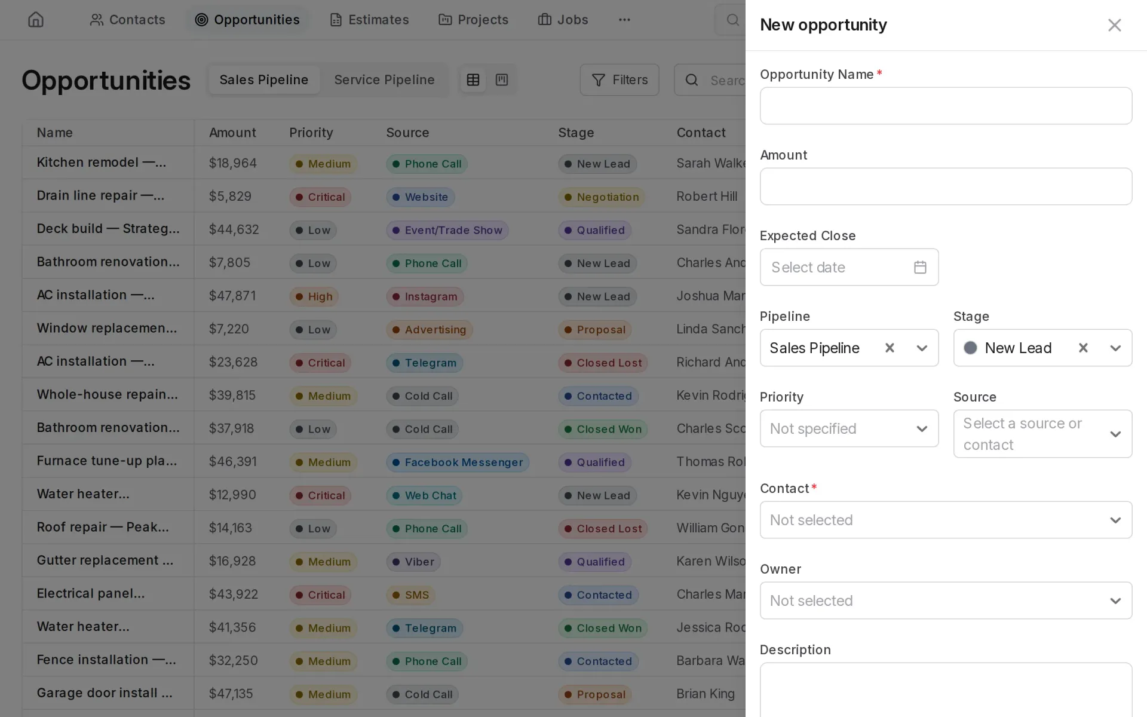
Task: Sort by the Priority column header
Action: (311, 133)
